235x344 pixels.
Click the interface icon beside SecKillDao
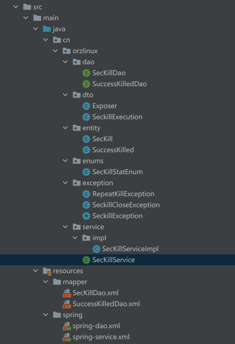pyautogui.click(x=86, y=73)
